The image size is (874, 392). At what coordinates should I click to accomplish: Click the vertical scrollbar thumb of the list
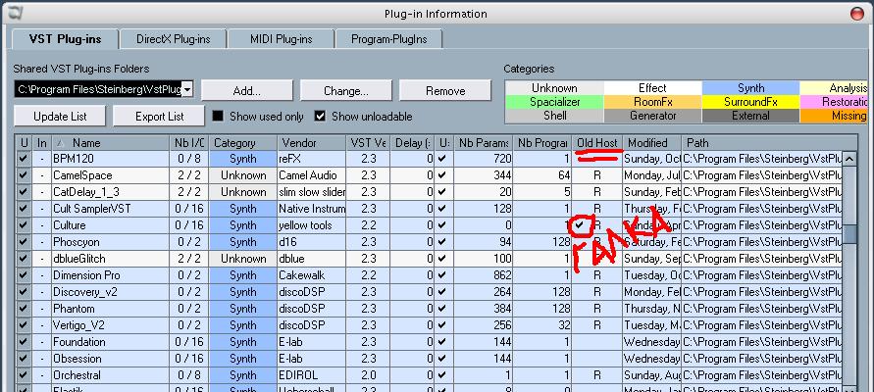click(849, 234)
